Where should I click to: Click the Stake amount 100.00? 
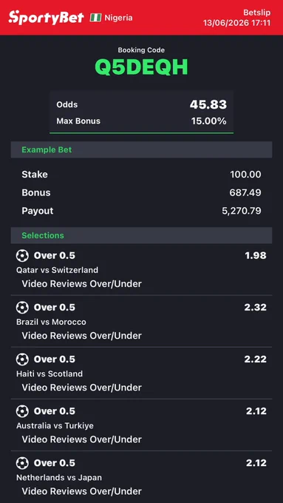(x=245, y=175)
